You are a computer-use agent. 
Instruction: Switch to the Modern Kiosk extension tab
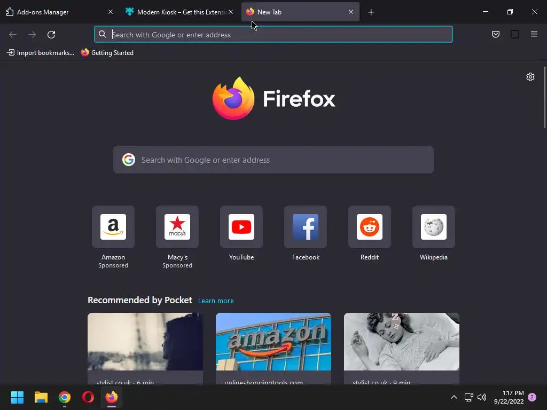(179, 12)
